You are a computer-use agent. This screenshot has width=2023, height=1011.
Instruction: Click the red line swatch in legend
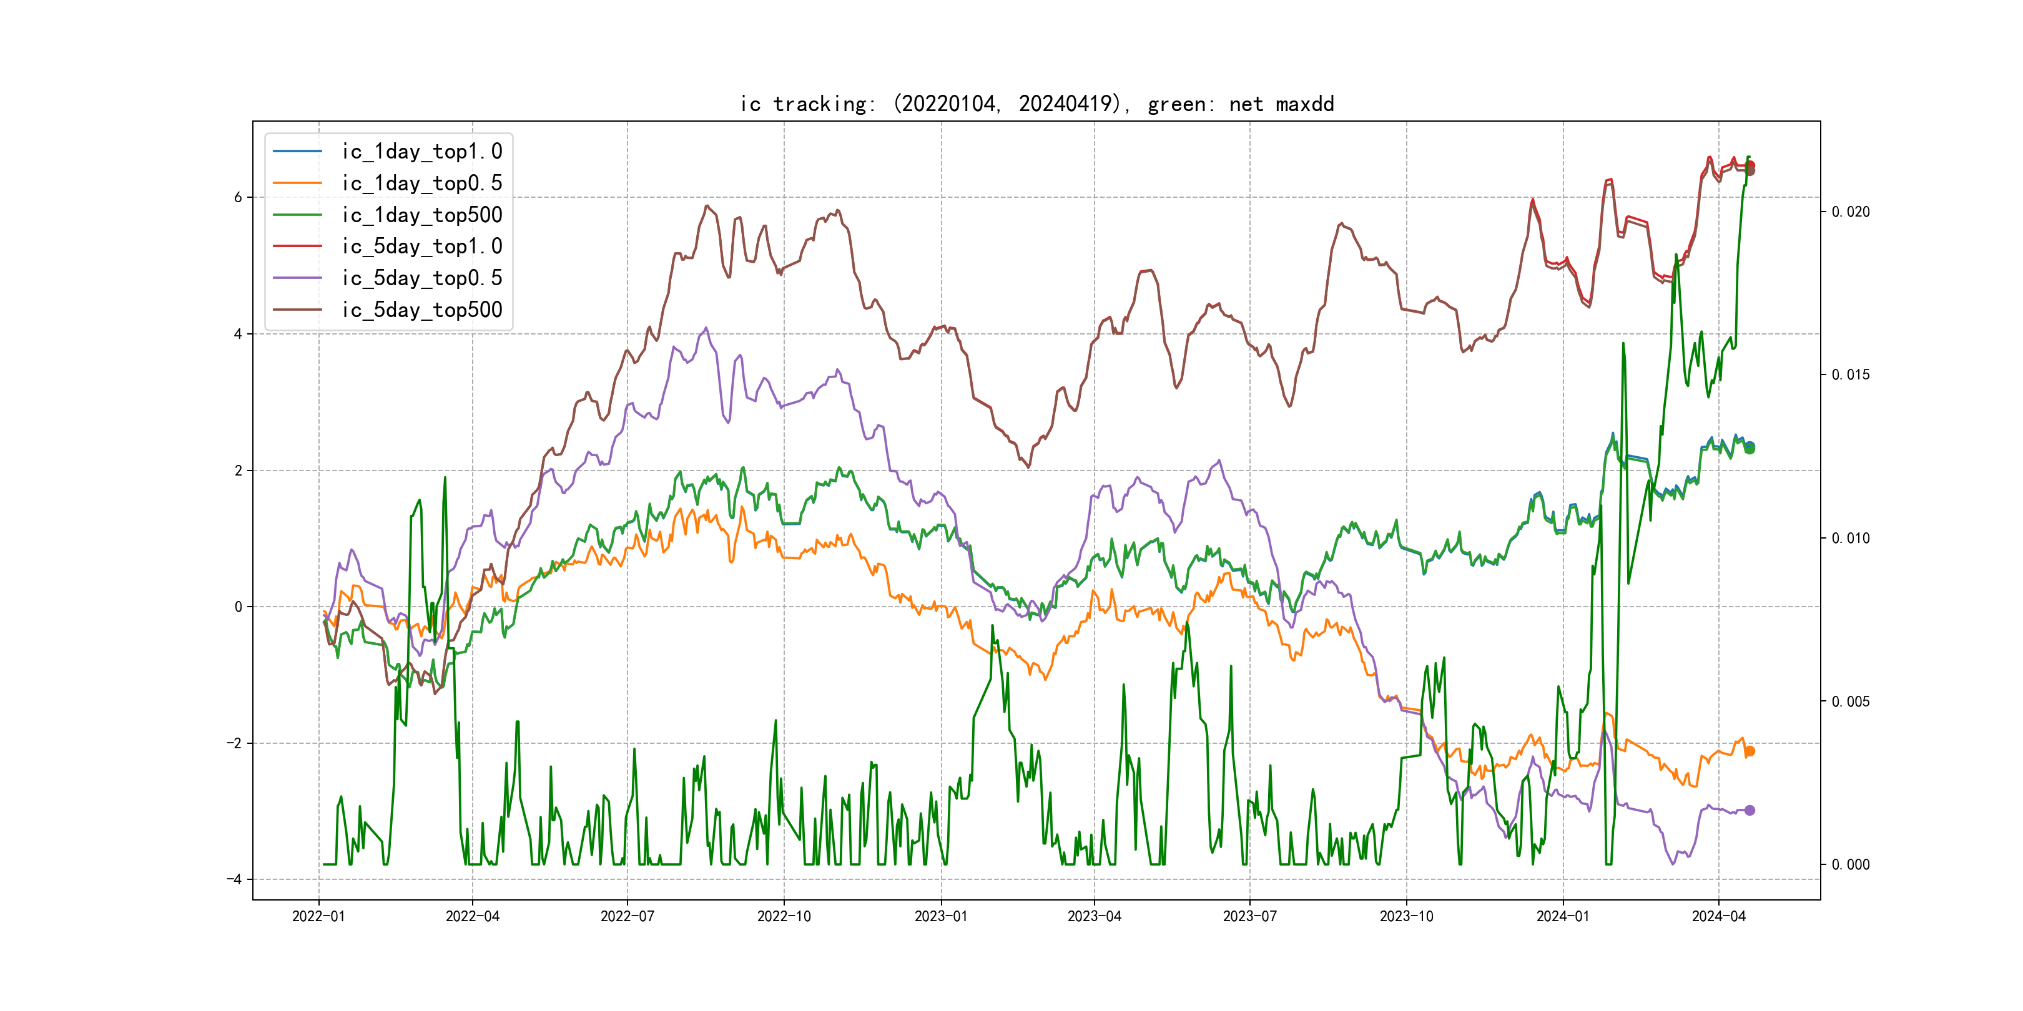(298, 247)
